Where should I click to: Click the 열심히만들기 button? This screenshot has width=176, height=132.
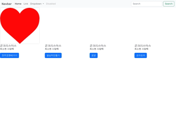53,55
